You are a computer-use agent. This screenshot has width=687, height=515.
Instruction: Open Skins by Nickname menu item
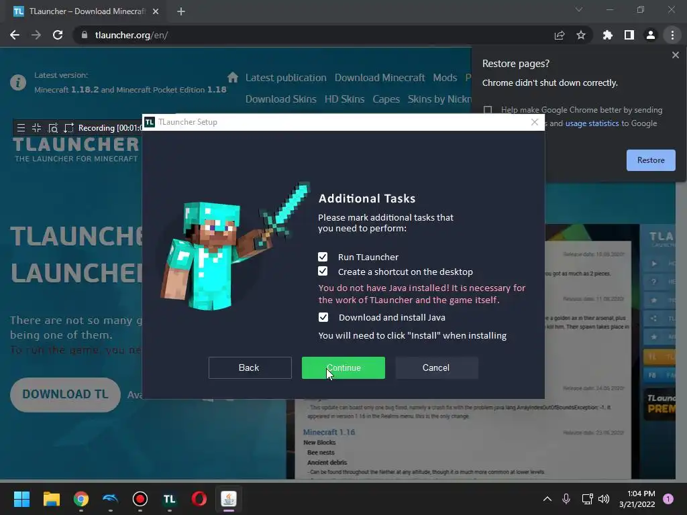click(439, 99)
